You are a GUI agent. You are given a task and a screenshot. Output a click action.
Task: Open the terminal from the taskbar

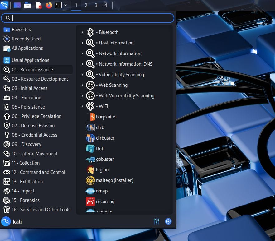tap(58, 5)
